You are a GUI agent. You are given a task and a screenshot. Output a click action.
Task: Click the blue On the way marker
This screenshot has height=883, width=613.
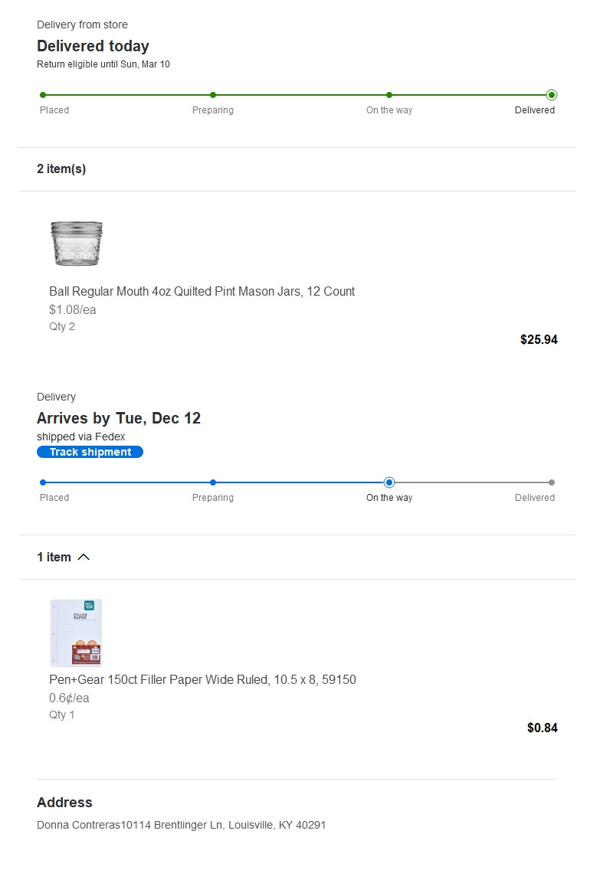(x=389, y=482)
